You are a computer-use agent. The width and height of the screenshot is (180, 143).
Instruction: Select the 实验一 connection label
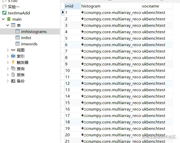14,7
